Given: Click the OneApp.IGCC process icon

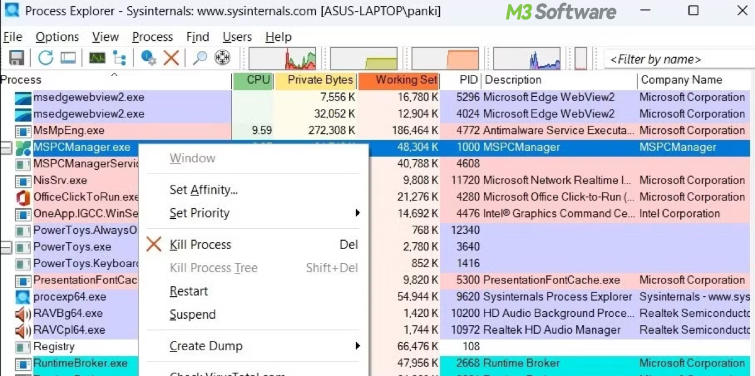Looking at the screenshot, I should [x=23, y=214].
